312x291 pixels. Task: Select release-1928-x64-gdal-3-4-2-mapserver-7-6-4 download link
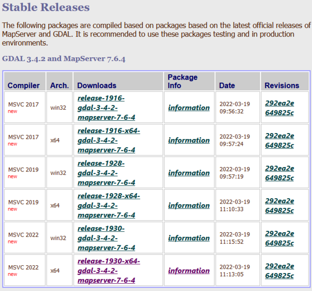(x=108, y=205)
